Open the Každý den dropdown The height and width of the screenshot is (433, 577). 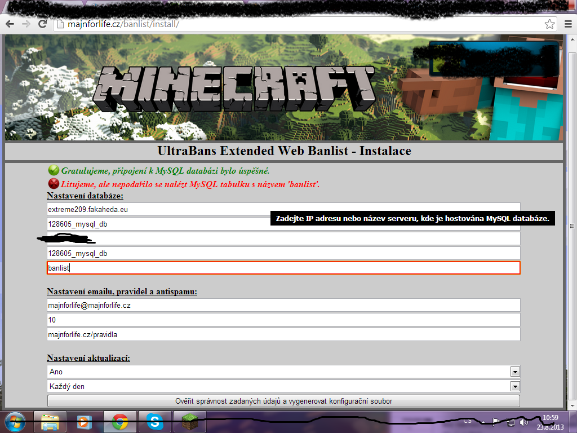point(283,387)
